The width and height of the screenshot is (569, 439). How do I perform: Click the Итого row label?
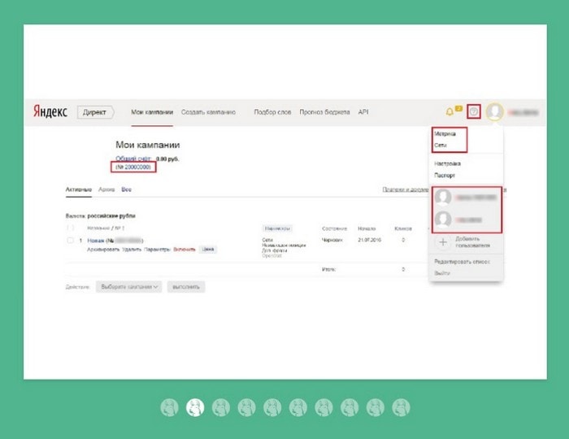[x=328, y=269]
